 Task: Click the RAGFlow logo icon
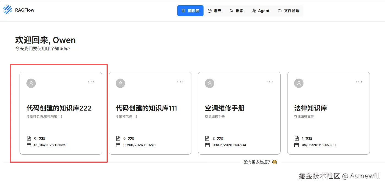7,10
